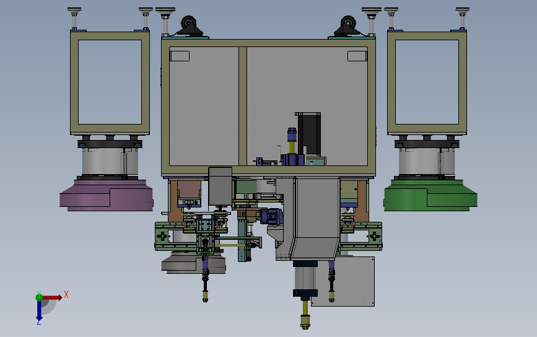Pick the black stepper motor inside the cabinet
Viewport: 537px width, 337px height.
click(309, 134)
